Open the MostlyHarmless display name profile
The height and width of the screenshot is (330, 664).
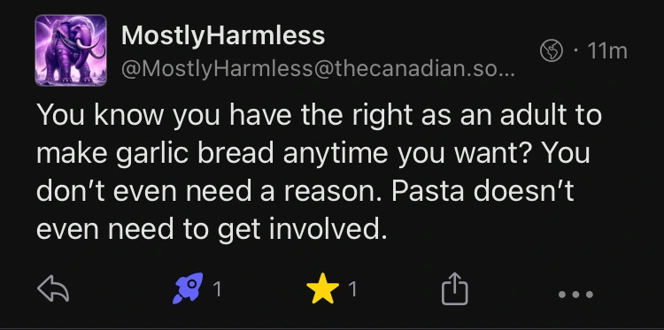[223, 35]
